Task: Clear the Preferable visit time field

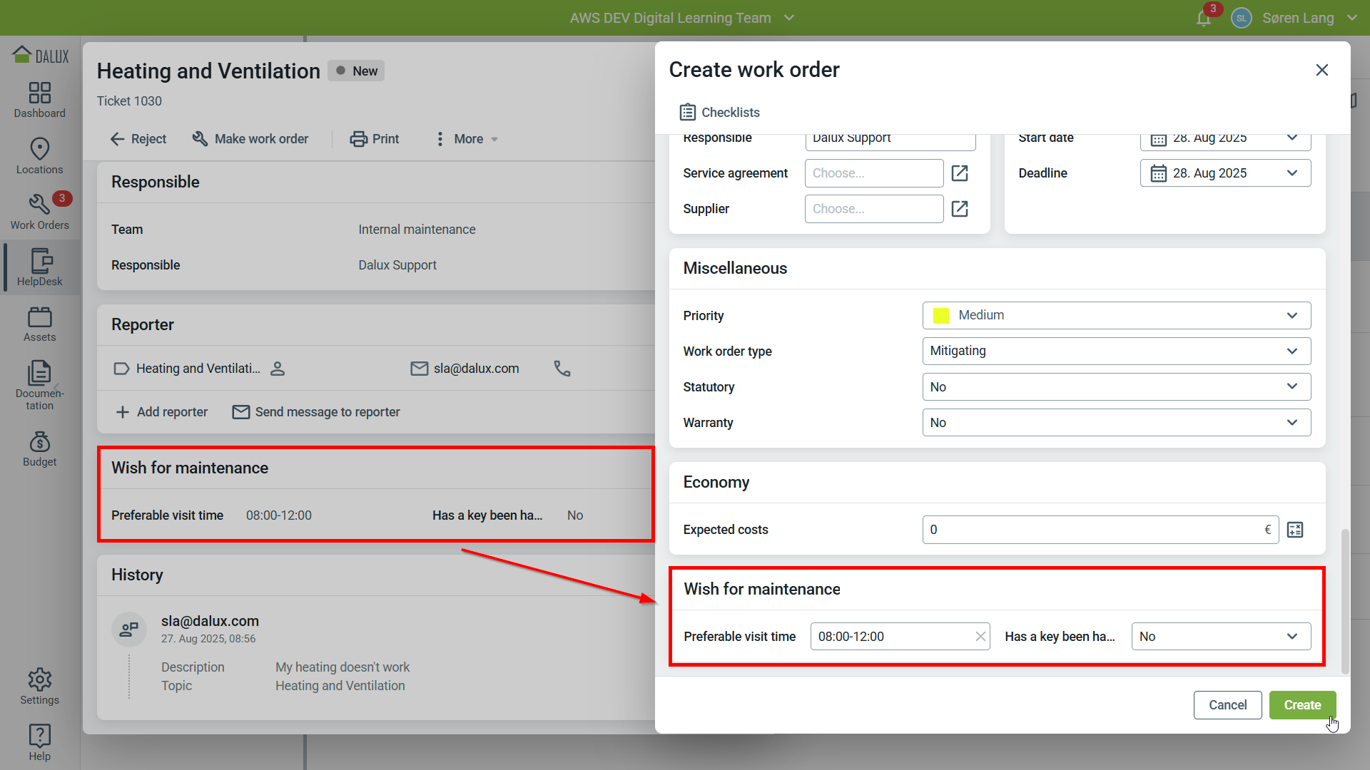Action: [x=980, y=637]
